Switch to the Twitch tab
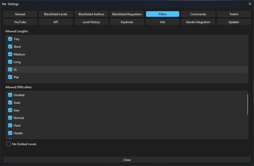The image size is (254, 166). pos(234,14)
